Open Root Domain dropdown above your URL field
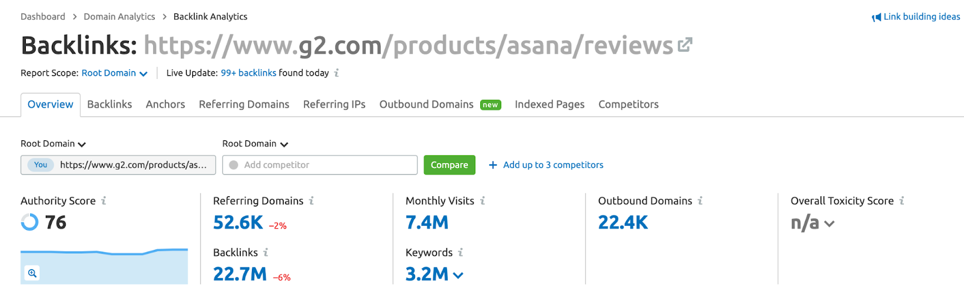This screenshot has width=964, height=301. tap(53, 144)
